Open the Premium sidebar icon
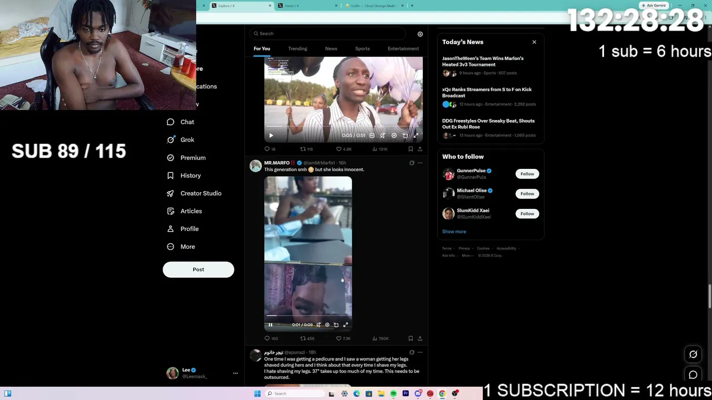The image size is (712, 400). [170, 158]
